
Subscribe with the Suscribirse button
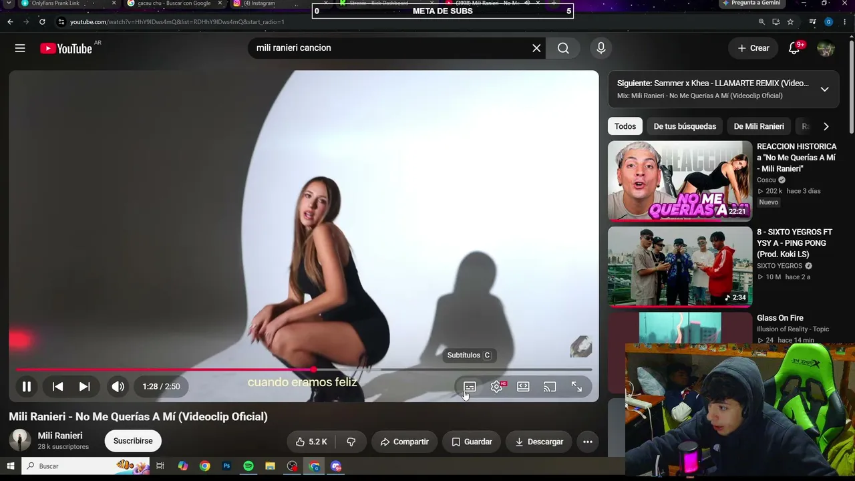[133, 441]
